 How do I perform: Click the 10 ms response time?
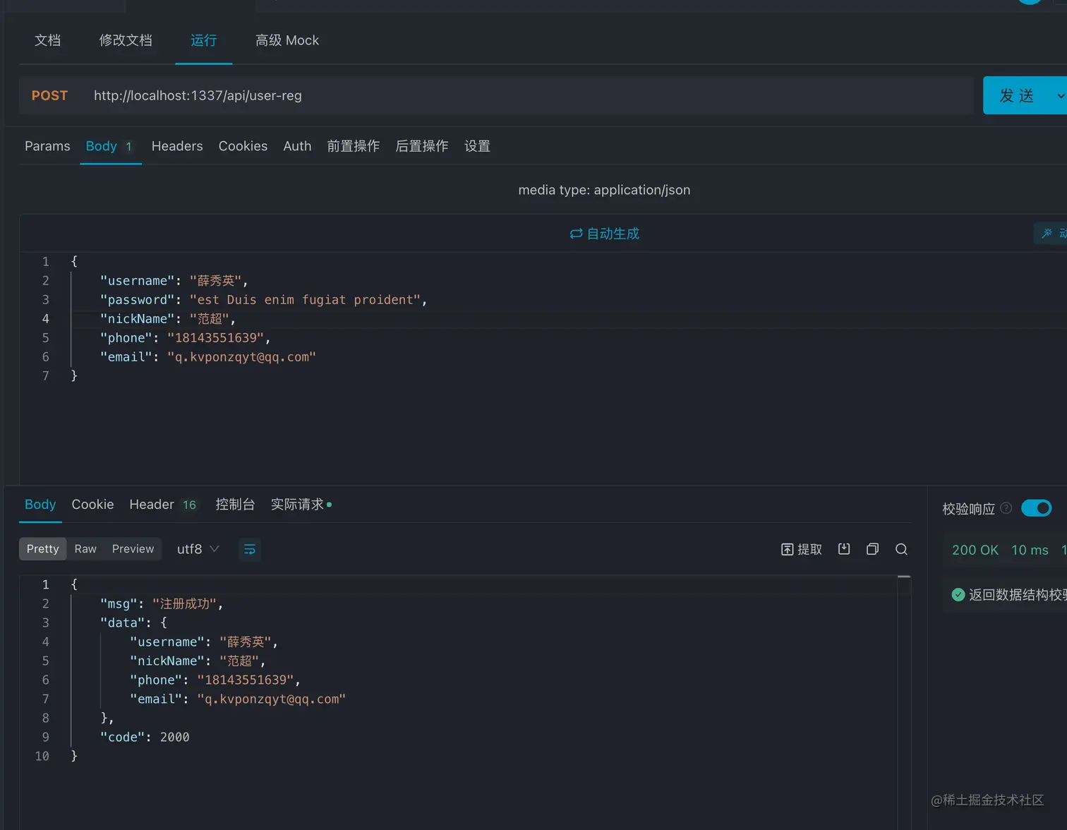pos(1030,550)
